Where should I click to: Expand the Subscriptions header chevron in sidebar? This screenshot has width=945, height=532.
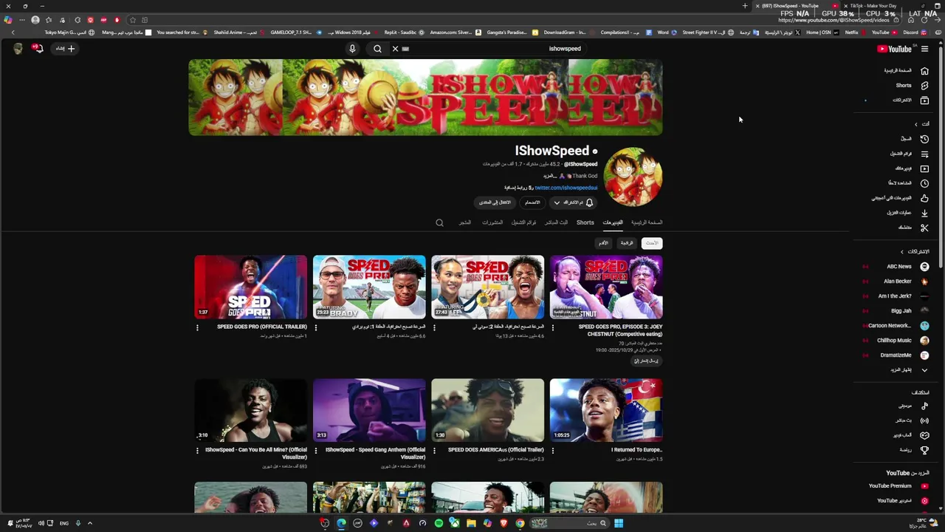[x=901, y=252]
